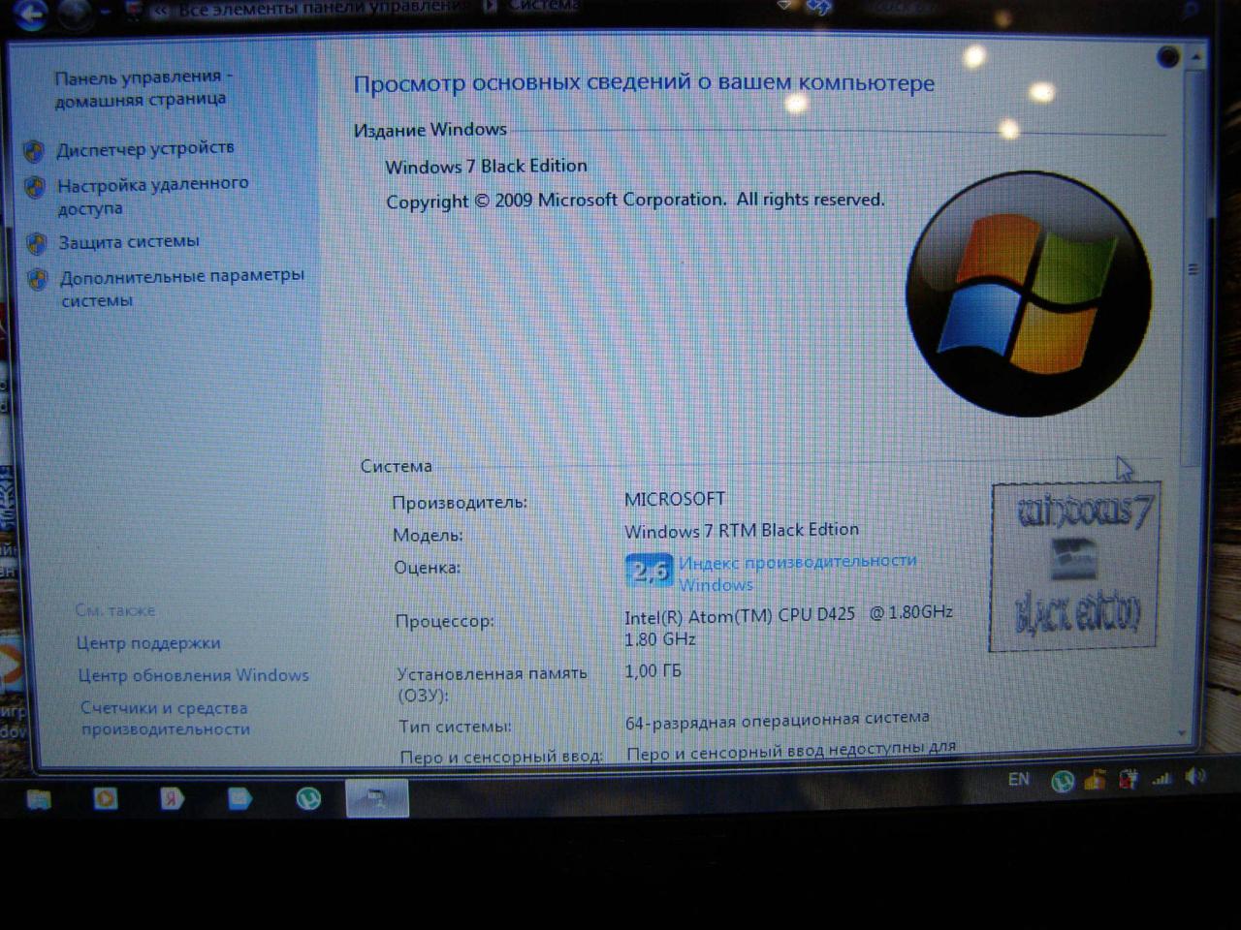Open the uTorrent taskbar icon
The width and height of the screenshot is (1241, 930).
point(308,798)
